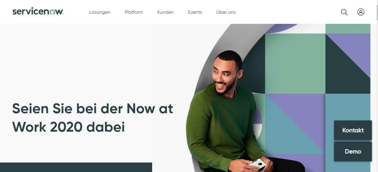
Task: Click the page vertical scrollbar thumb
Action: 377,10
